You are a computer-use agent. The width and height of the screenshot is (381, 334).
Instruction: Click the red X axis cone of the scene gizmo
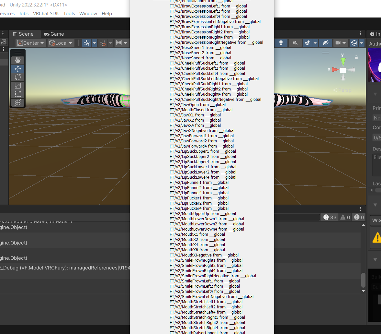click(x=335, y=70)
